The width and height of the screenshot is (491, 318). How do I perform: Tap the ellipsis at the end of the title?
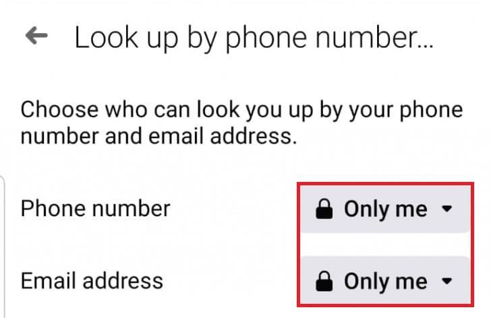tap(423, 44)
